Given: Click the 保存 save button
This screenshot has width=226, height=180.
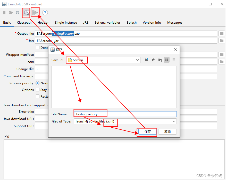Looking at the screenshot, I should 148,131.
